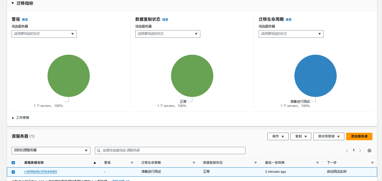The width and height of the screenshot is (382, 181).
Task: Click 警报 column filter triangle
Action: 132,163
